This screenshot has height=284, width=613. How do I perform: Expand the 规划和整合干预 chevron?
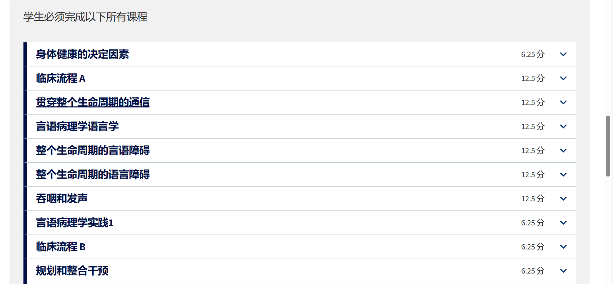click(563, 271)
